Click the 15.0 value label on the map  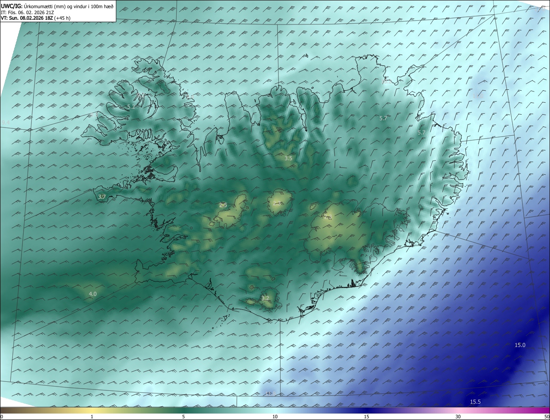pos(520,345)
